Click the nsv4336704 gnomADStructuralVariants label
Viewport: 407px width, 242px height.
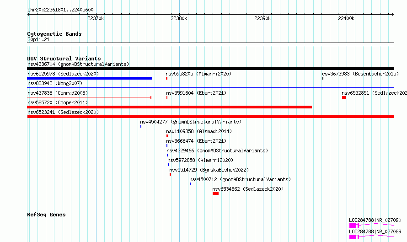[78, 64]
